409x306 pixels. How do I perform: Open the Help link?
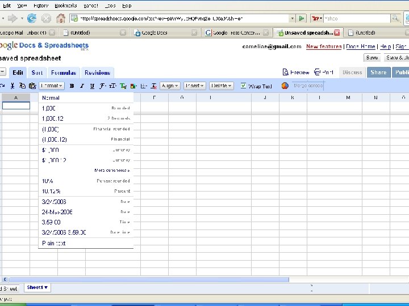click(385, 46)
